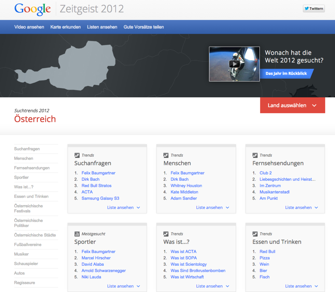The height and width of the screenshot is (292, 335).
Task: Select Listen ansehen in the blue bar
Action: pyautogui.click(x=102, y=27)
